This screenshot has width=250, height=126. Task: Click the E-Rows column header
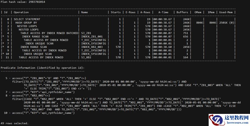[130, 12]
